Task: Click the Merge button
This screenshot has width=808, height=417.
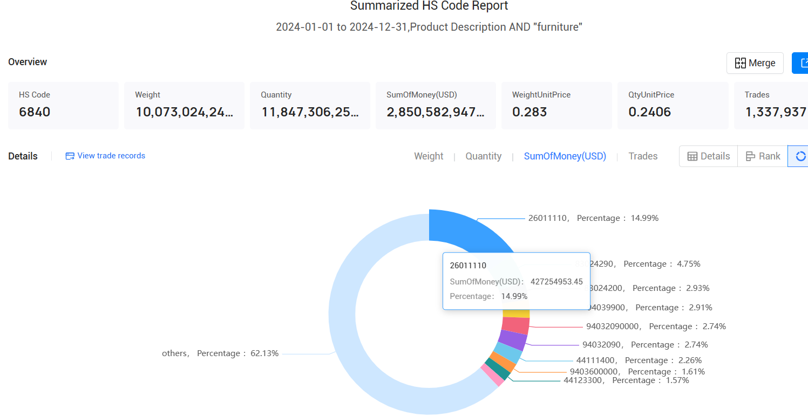Action: coord(755,63)
